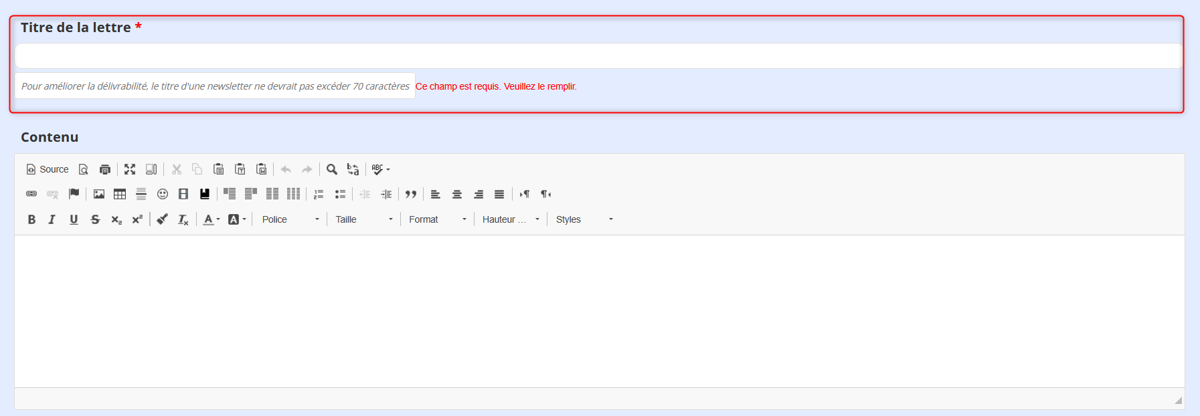Toggle underline formatting
This screenshot has width=1200, height=416.
point(74,219)
